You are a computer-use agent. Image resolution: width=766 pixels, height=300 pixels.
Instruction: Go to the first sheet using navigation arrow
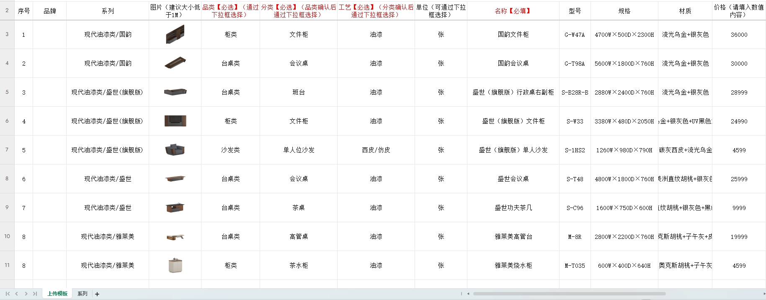click(x=8, y=294)
